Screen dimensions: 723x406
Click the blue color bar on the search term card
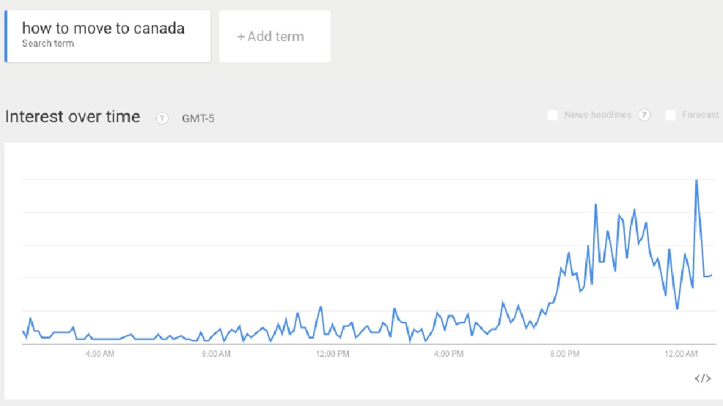pyautogui.click(x=6, y=37)
